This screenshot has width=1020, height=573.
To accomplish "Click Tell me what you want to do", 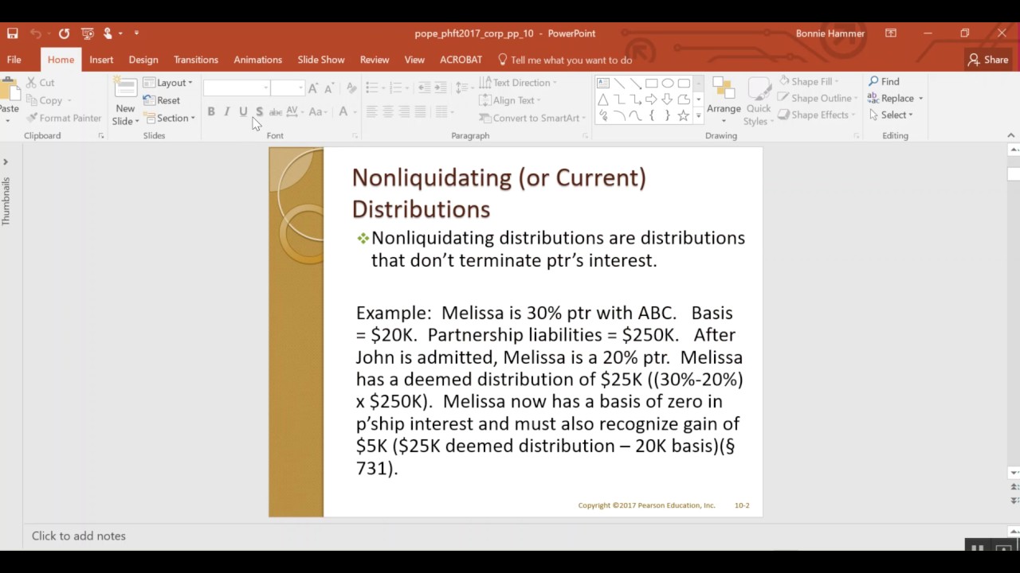I will (x=565, y=60).
